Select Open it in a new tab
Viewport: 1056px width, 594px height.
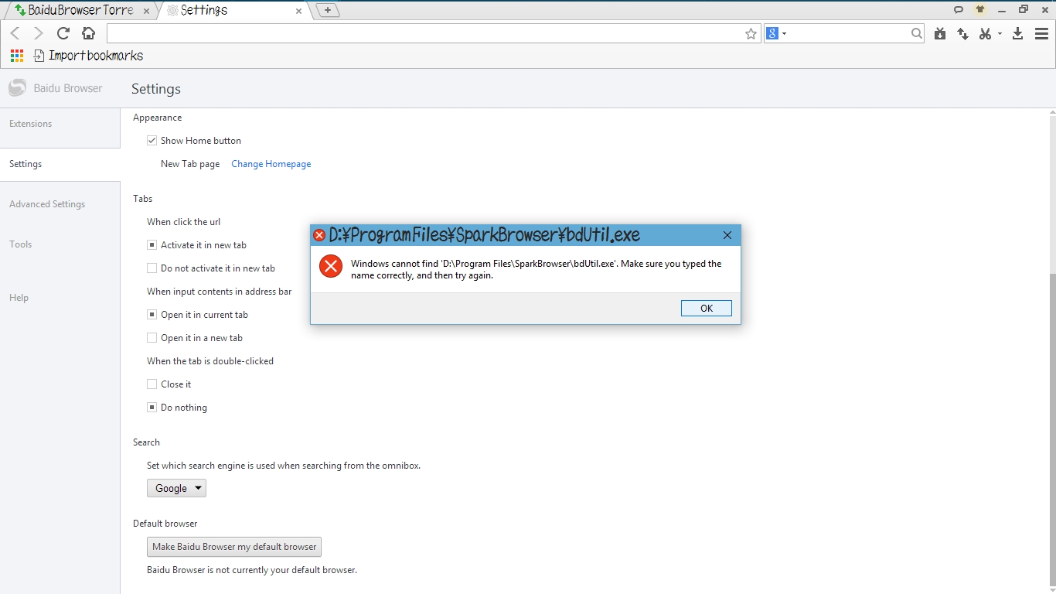152,338
